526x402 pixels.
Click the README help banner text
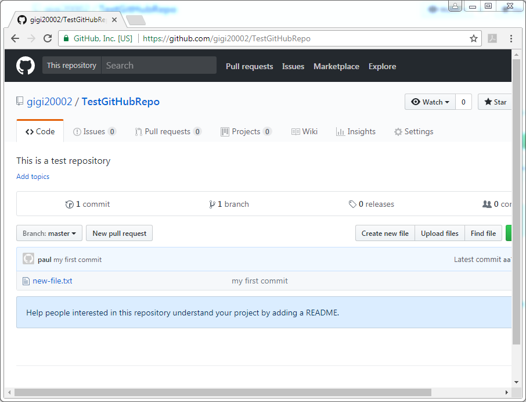(x=182, y=313)
